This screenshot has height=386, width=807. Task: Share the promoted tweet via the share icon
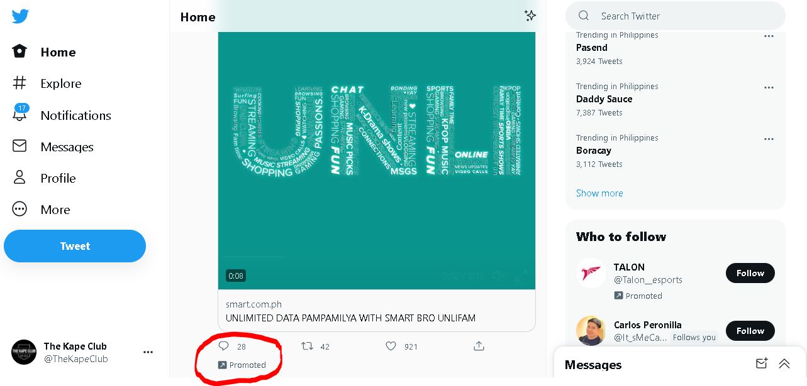coord(479,346)
